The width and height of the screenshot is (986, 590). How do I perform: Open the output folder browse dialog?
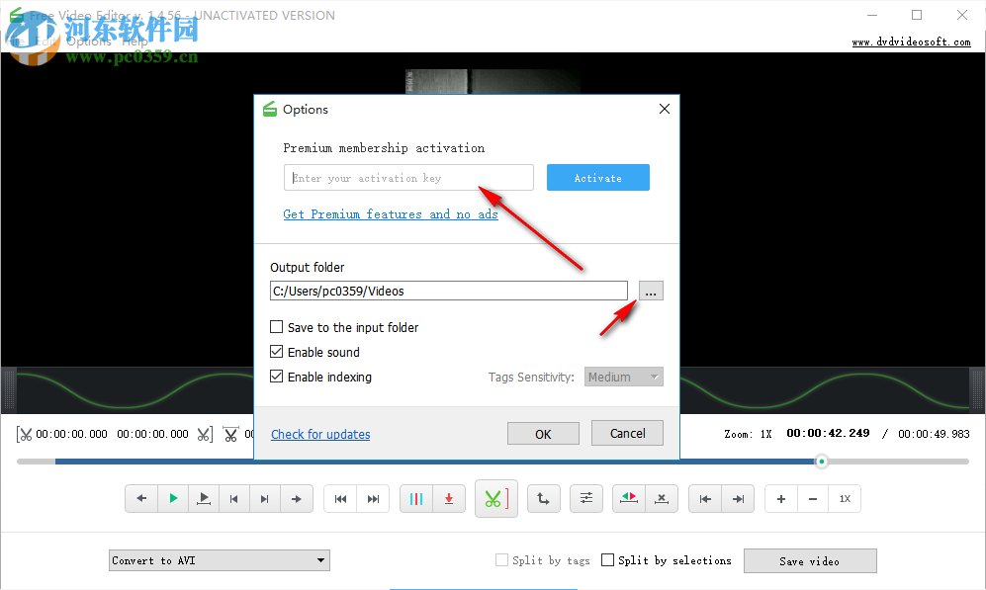pos(650,291)
